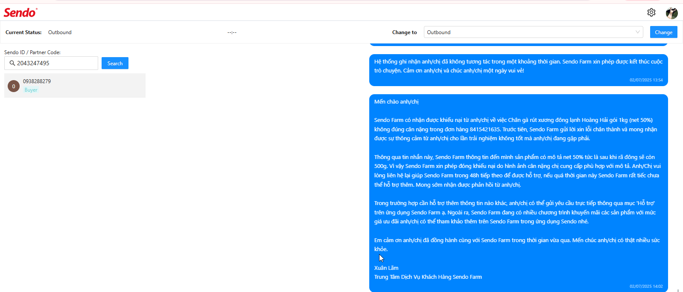Click the signature 'Xuân Lãm'
Screen dimensions: 683x292
coord(386,268)
